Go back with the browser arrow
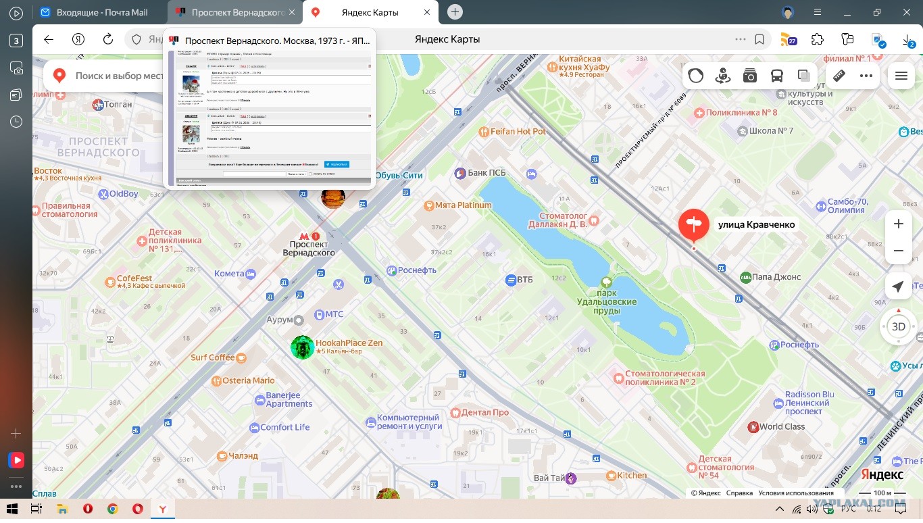This screenshot has height=523, width=923. tap(49, 39)
